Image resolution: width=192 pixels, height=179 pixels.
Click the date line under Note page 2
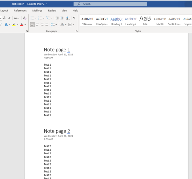[58, 136]
